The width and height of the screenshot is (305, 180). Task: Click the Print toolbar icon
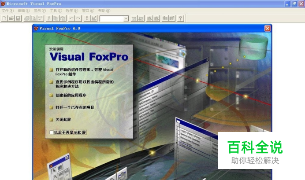27,18
